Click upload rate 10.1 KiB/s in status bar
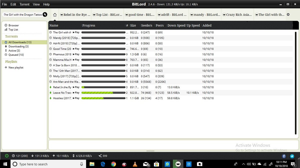 tap(61, 156)
